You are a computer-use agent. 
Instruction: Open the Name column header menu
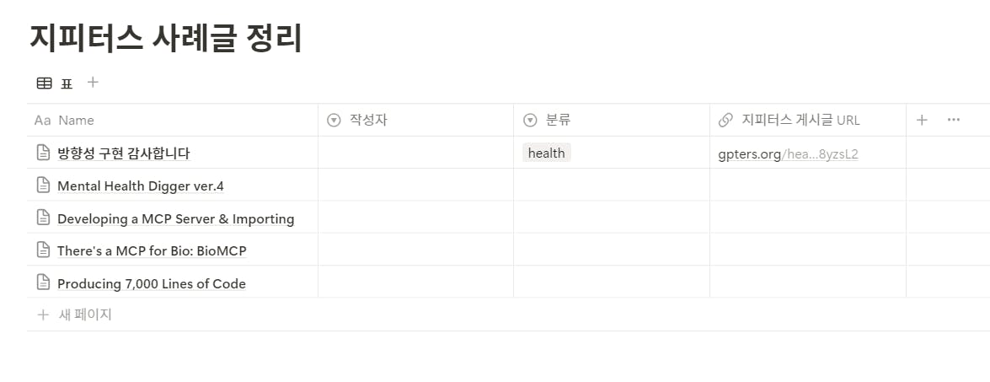[76, 120]
